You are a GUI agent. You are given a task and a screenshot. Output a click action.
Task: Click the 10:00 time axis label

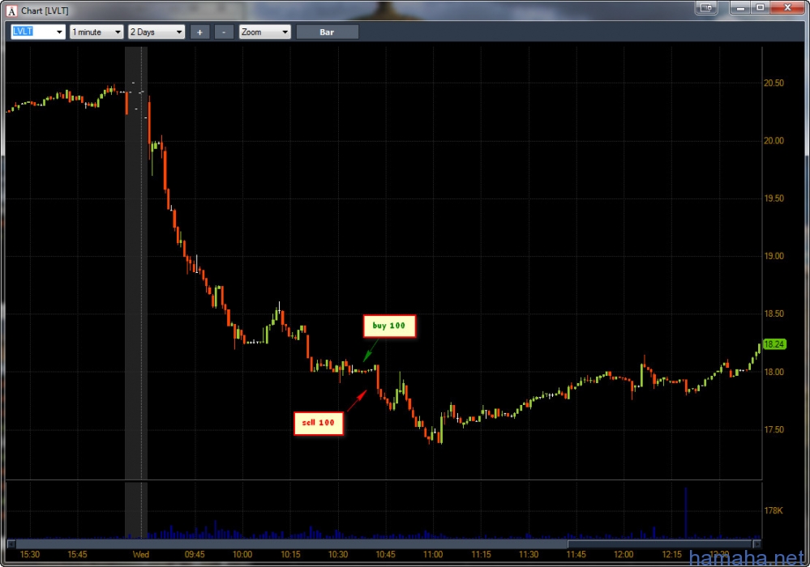coord(242,555)
